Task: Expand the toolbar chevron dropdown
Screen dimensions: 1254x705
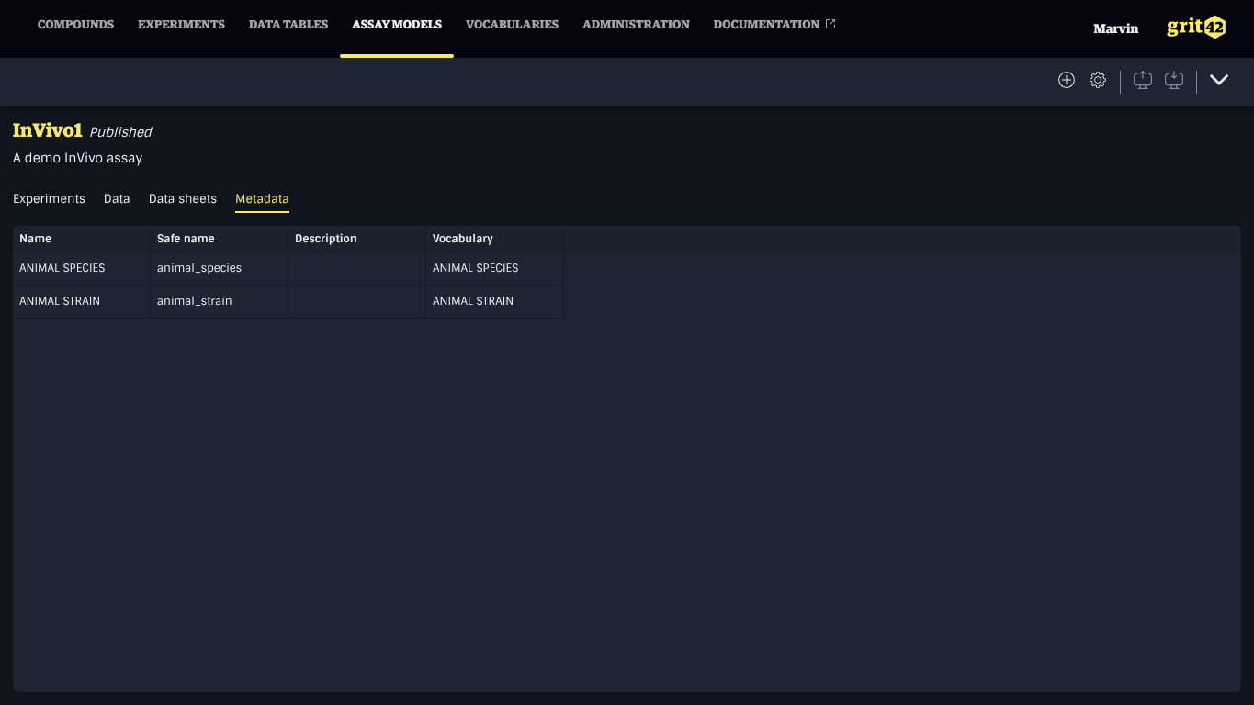Action: click(1219, 80)
